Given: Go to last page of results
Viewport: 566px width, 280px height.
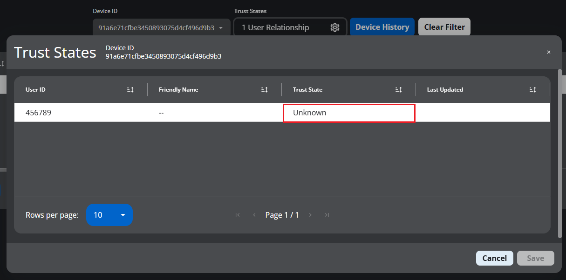Looking at the screenshot, I should pyautogui.click(x=327, y=215).
